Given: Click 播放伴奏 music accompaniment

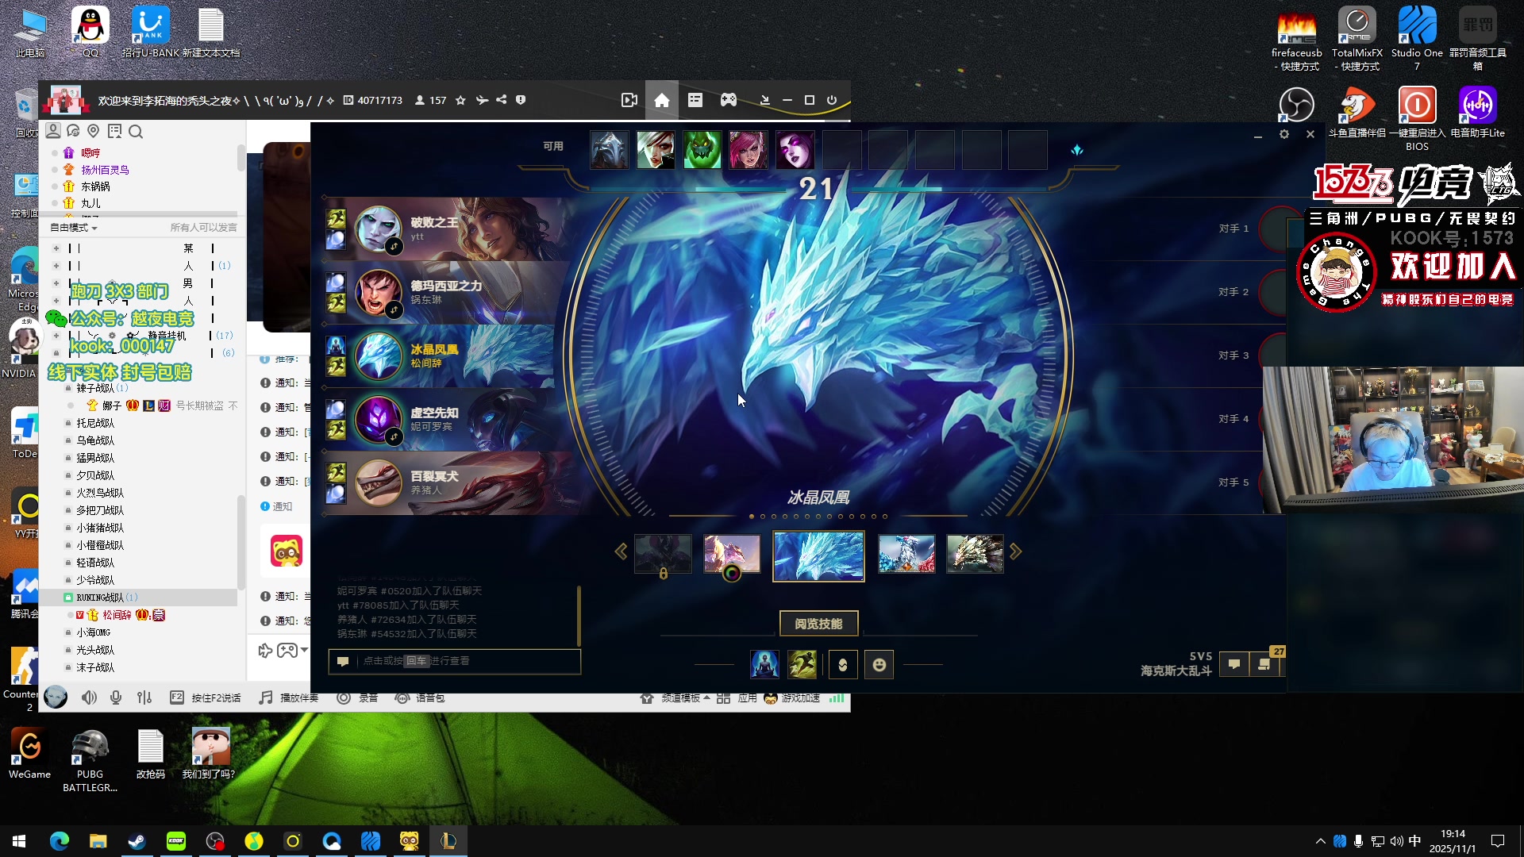Looking at the screenshot, I should pyautogui.click(x=289, y=698).
